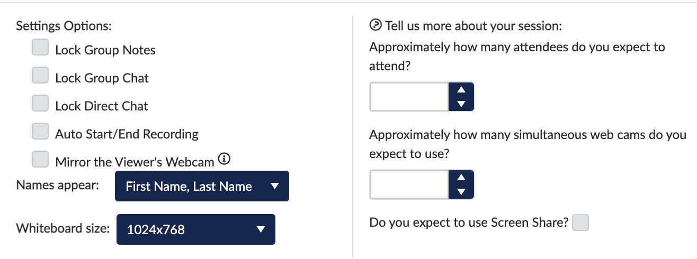Screen dimensions: 697x259
Task: Click the arrow on the 1024x768 dropdown
Action: pyautogui.click(x=260, y=229)
